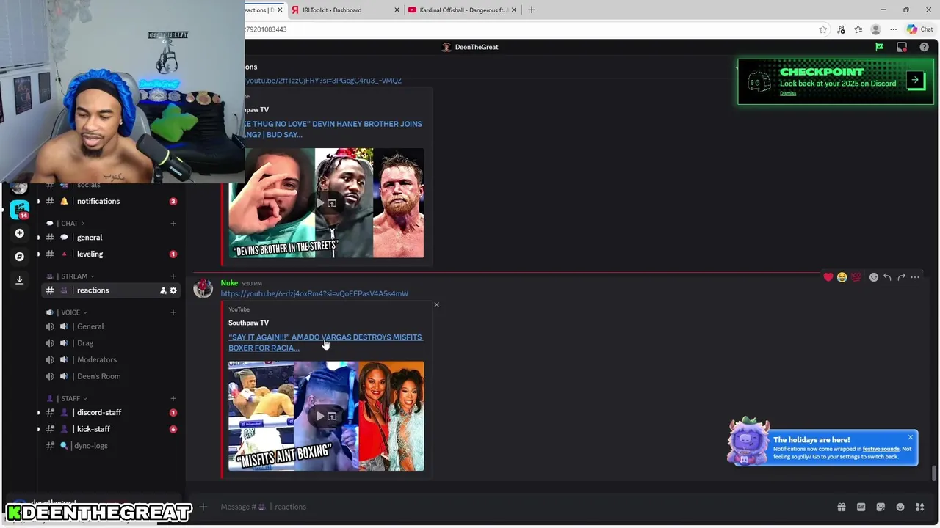The width and height of the screenshot is (940, 528).
Task: Open browser media control music icon
Action: point(841,29)
